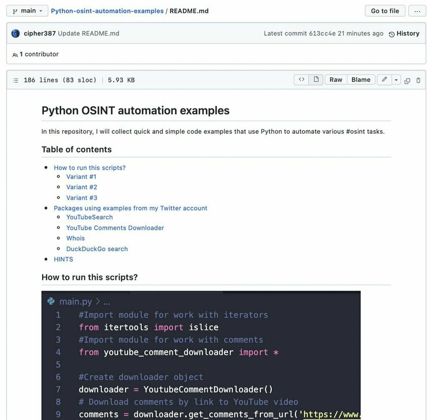
Task: Click the main.py code screenshot image
Action: (x=201, y=355)
